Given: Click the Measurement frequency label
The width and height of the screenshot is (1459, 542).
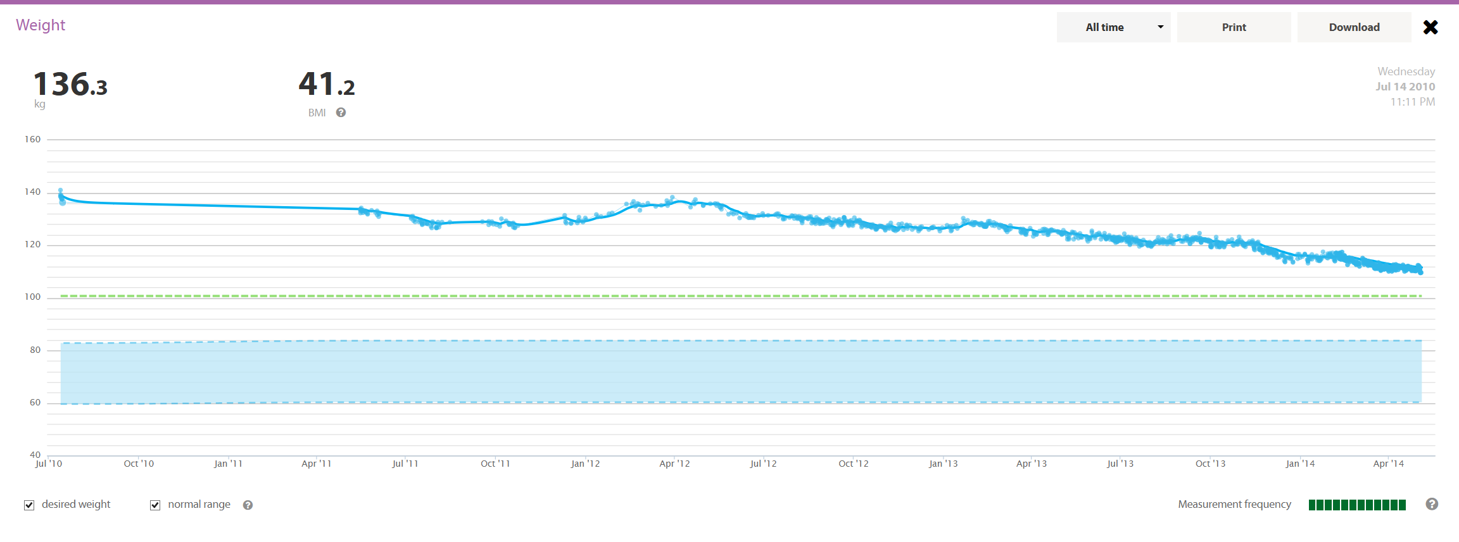Looking at the screenshot, I should click(x=1234, y=504).
